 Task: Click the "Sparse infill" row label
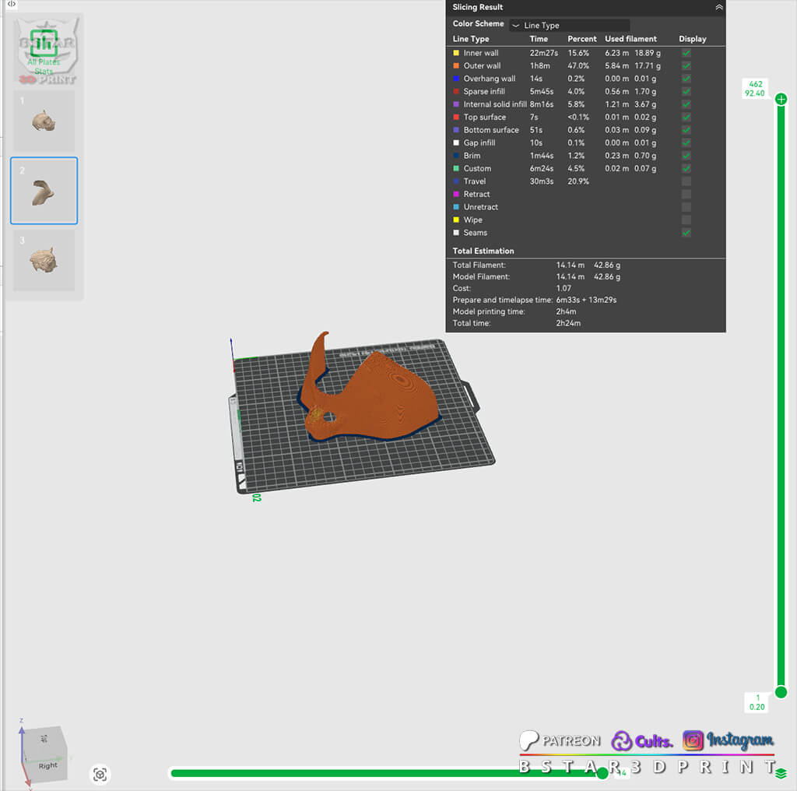484,92
